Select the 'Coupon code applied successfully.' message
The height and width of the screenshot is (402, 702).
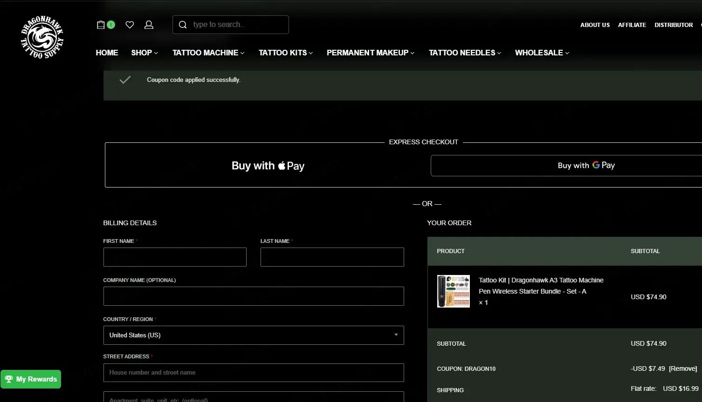click(x=194, y=80)
